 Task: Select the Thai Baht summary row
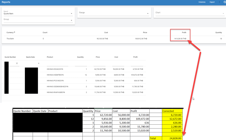[x=114, y=39]
